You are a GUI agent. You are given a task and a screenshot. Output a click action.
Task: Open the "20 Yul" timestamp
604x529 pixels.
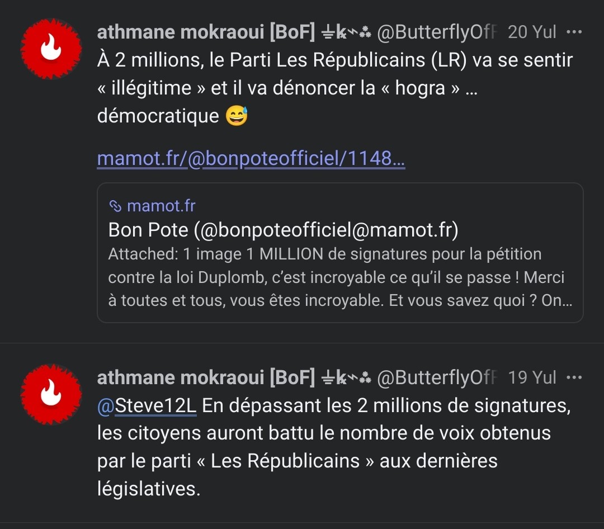(x=532, y=32)
